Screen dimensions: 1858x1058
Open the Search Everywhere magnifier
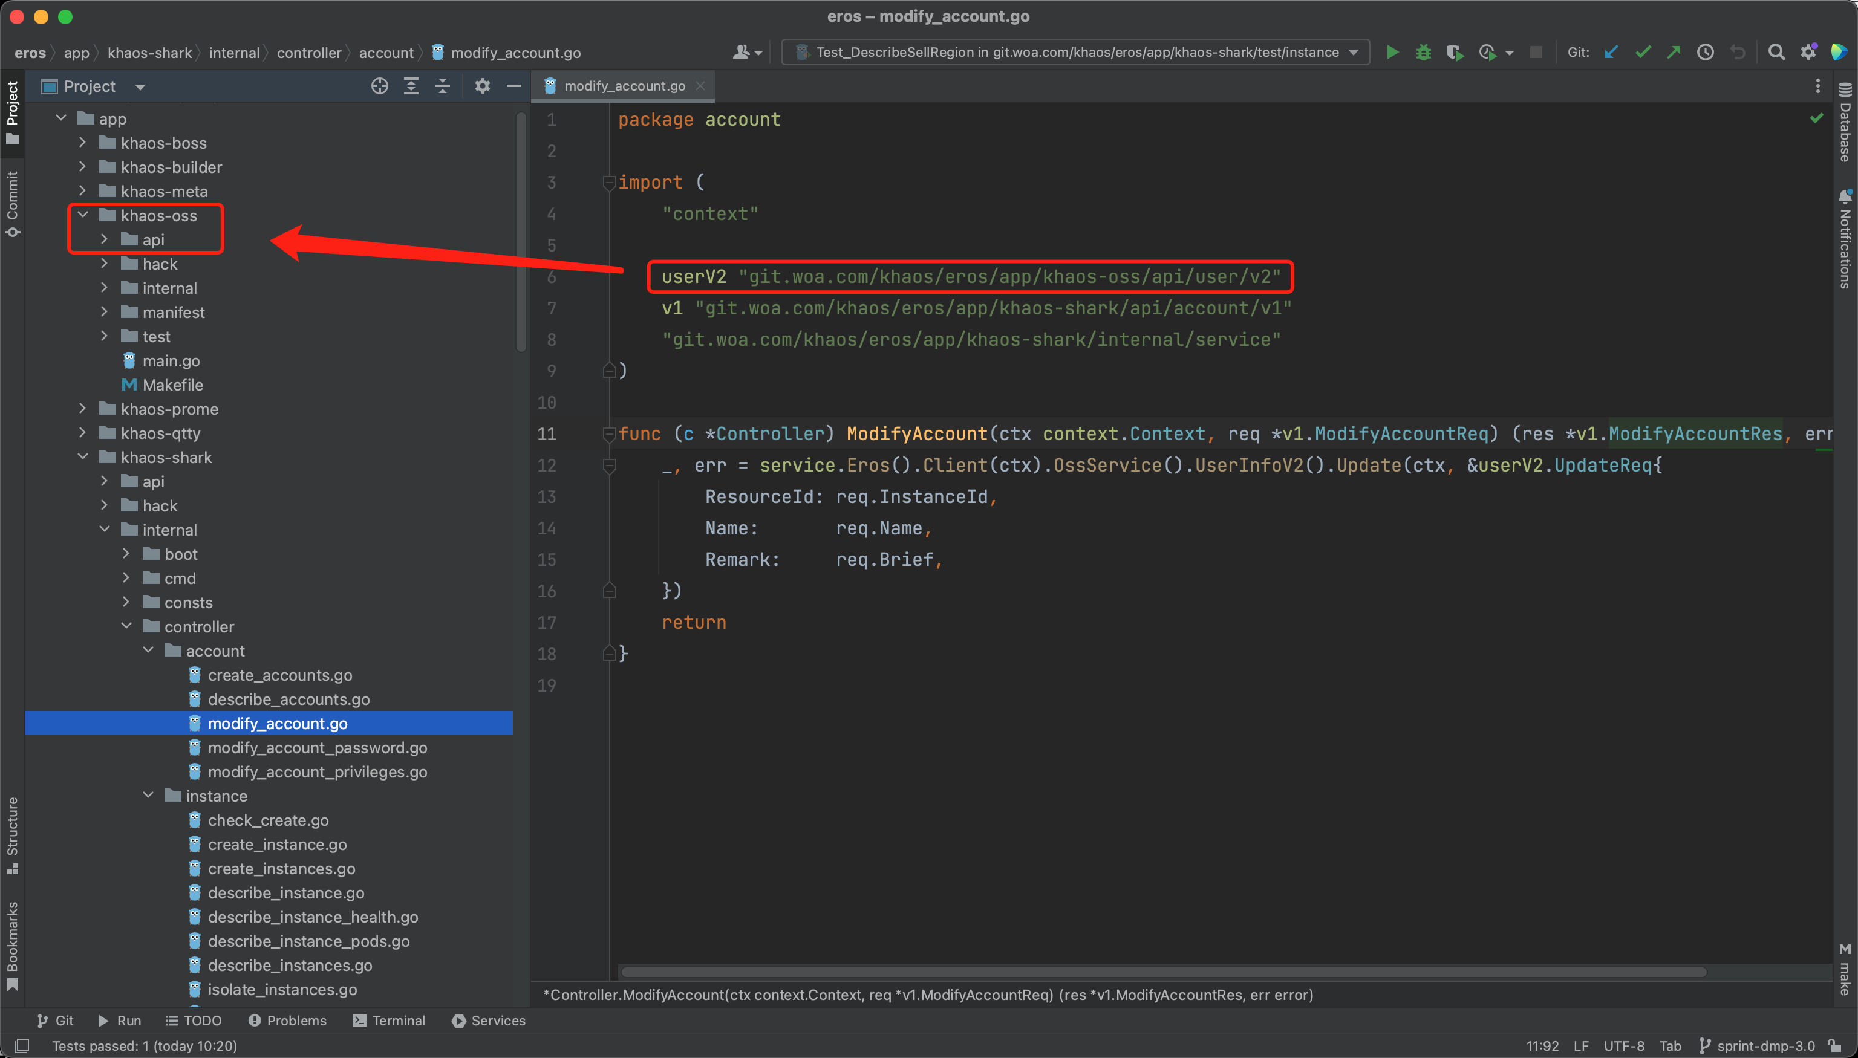click(x=1776, y=53)
